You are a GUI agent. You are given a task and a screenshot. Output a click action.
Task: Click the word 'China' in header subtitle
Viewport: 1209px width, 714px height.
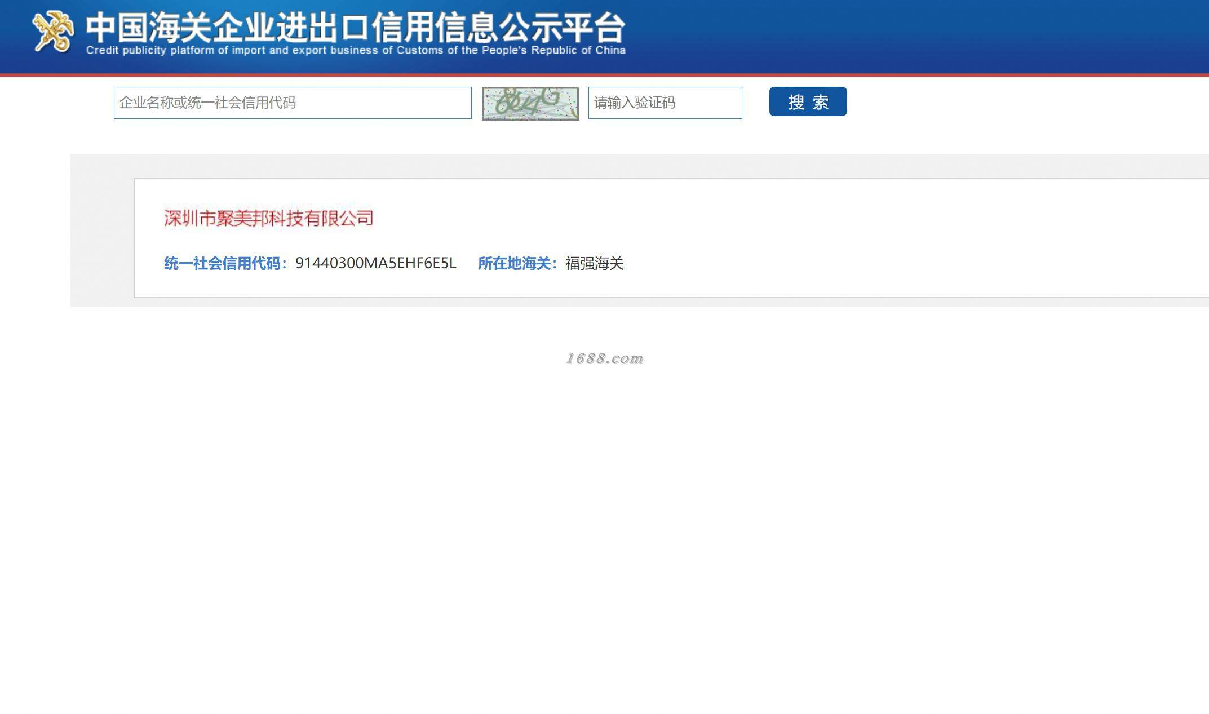[610, 50]
